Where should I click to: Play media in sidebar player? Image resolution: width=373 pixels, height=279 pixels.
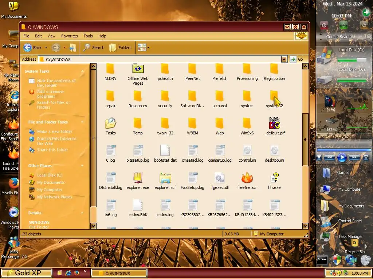pos(342,157)
